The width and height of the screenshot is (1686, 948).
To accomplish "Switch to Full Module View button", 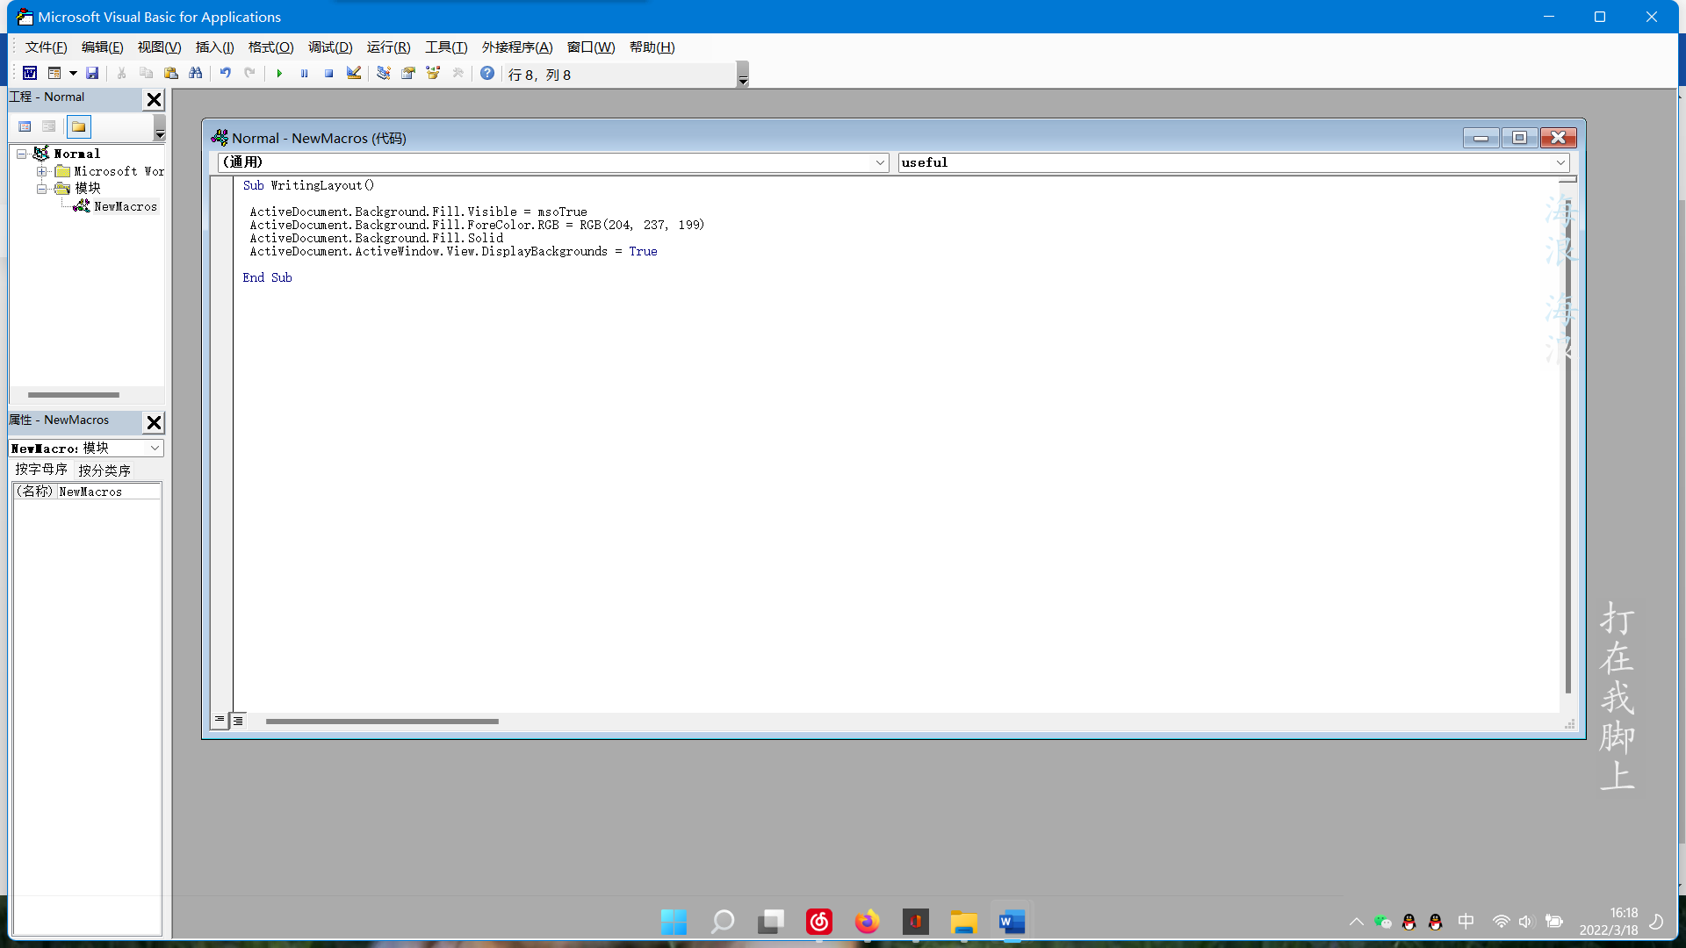I will pyautogui.click(x=238, y=721).
